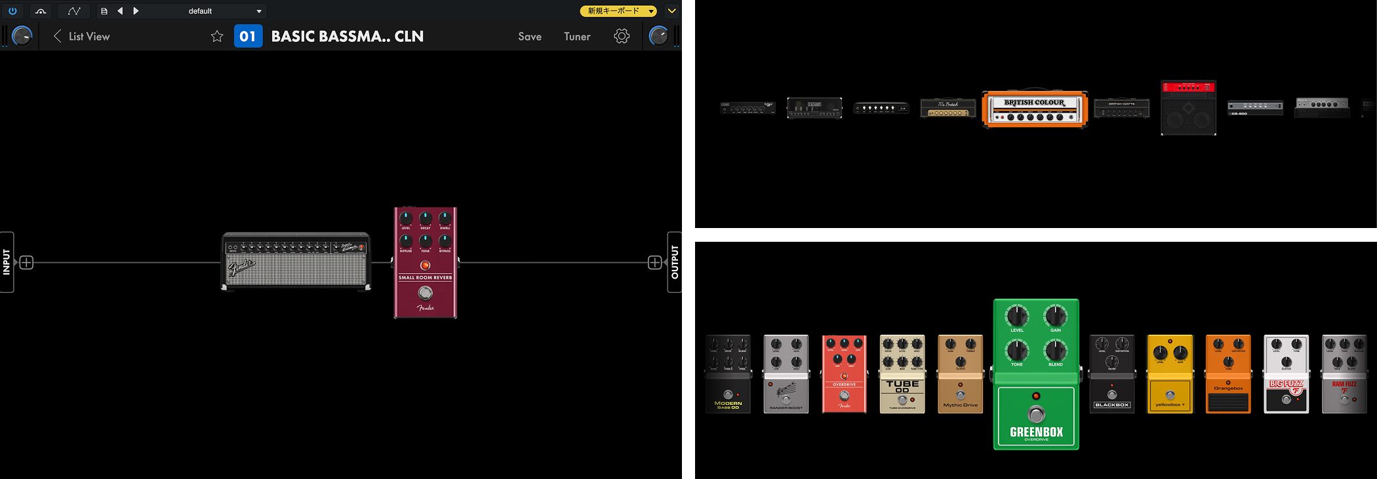This screenshot has height=479, width=1377.
Task: Adjust LEVEL knob on Greenbox pedal
Action: 1016,316
